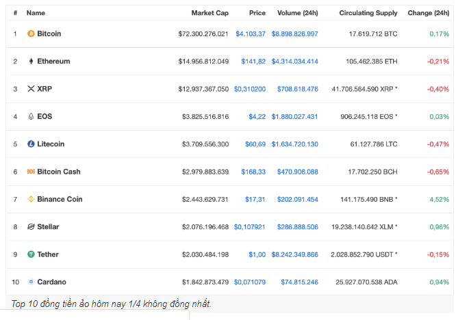The width and height of the screenshot is (458, 320).
Task: Click the Binance Coin yellow icon
Action: tap(31, 199)
